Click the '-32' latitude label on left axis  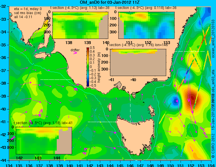pyautogui.click(x=3, y=6)
